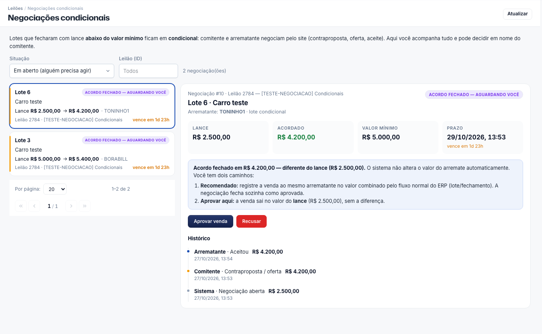
Task: Go to previous page arrow
Action: pos(34,206)
